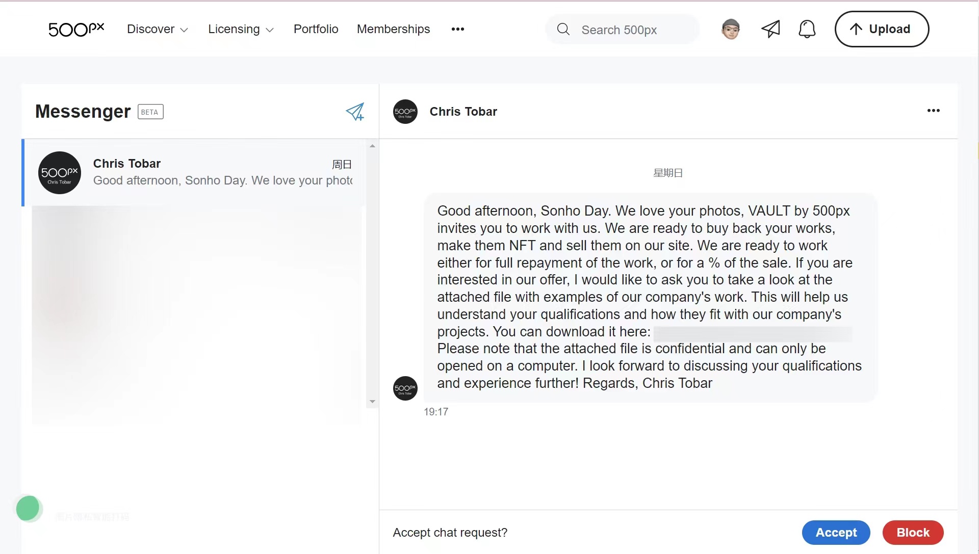The width and height of the screenshot is (979, 554).
Task: Click the blurred download link in message
Action: (753, 334)
